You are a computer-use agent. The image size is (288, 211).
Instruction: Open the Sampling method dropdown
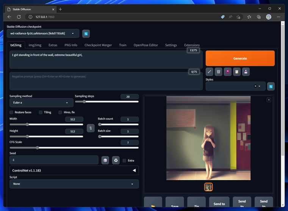[x=41, y=103]
